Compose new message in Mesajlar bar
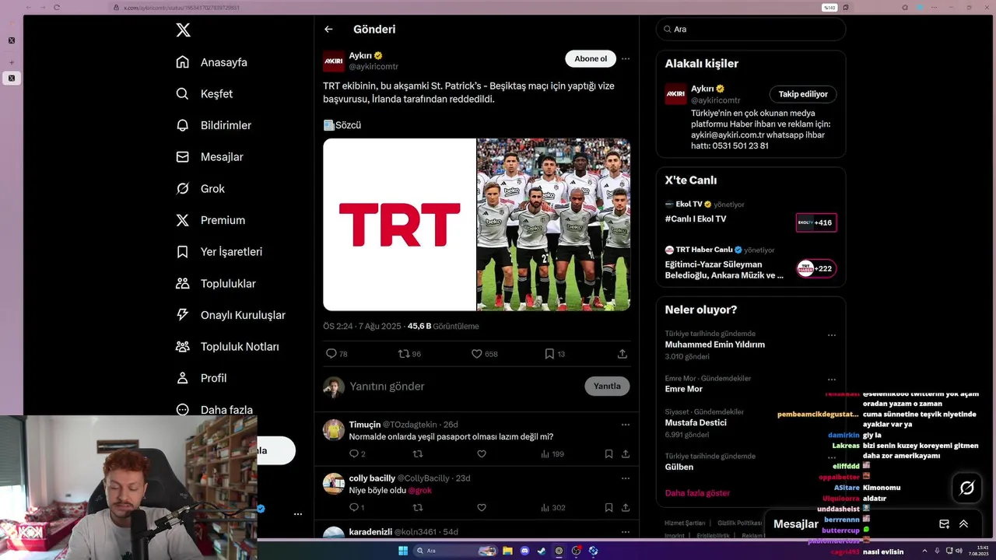996x560 pixels. click(x=944, y=524)
